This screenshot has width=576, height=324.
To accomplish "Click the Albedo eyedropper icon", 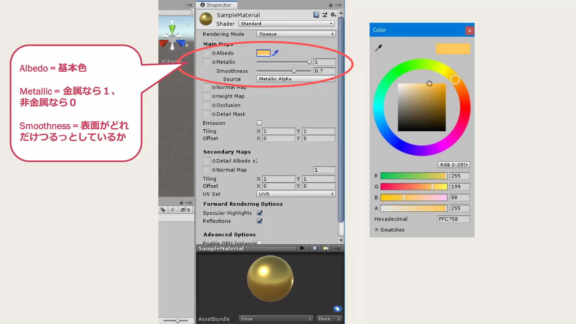I will (x=275, y=53).
